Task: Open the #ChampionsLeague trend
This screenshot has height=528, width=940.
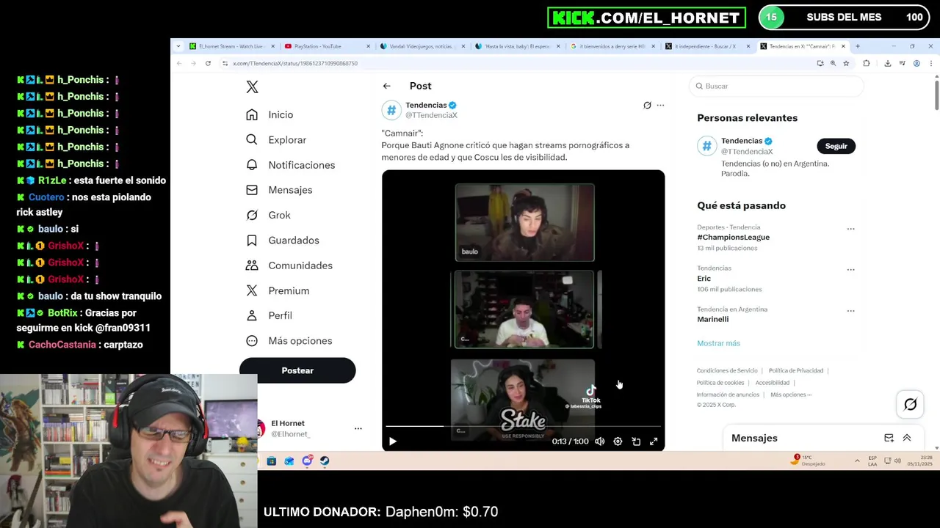Action: 733,238
